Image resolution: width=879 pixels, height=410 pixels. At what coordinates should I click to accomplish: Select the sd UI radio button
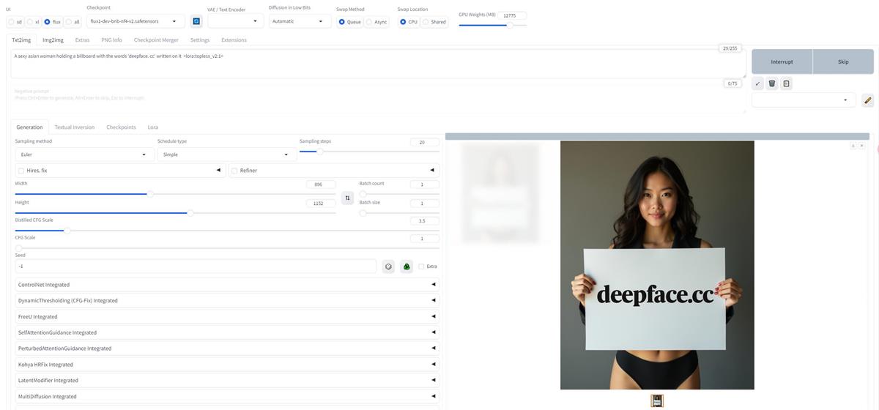(x=15, y=22)
